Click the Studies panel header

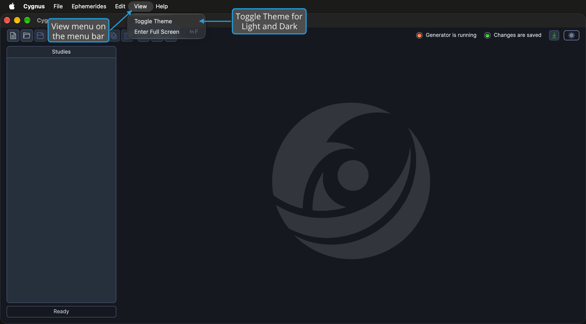(x=61, y=52)
